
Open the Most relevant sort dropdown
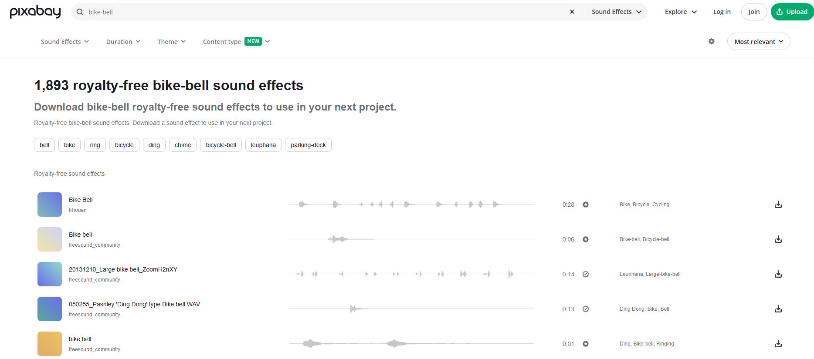[758, 41]
